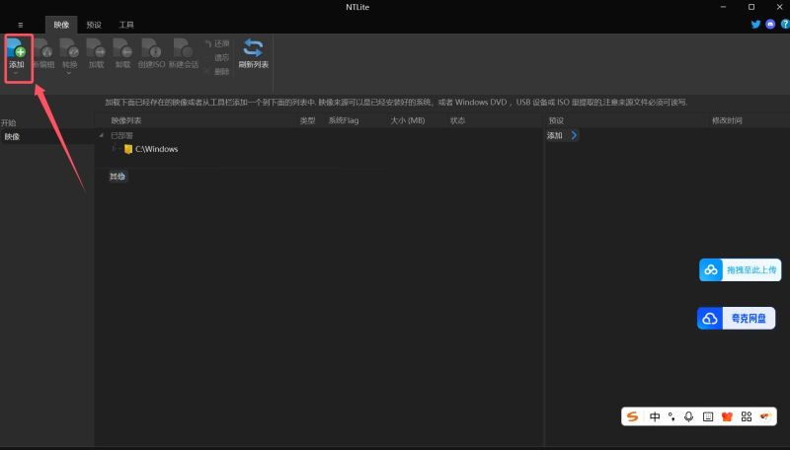This screenshot has height=450, width=790.
Task: Open the hamburger main menu
Action: pos(20,25)
